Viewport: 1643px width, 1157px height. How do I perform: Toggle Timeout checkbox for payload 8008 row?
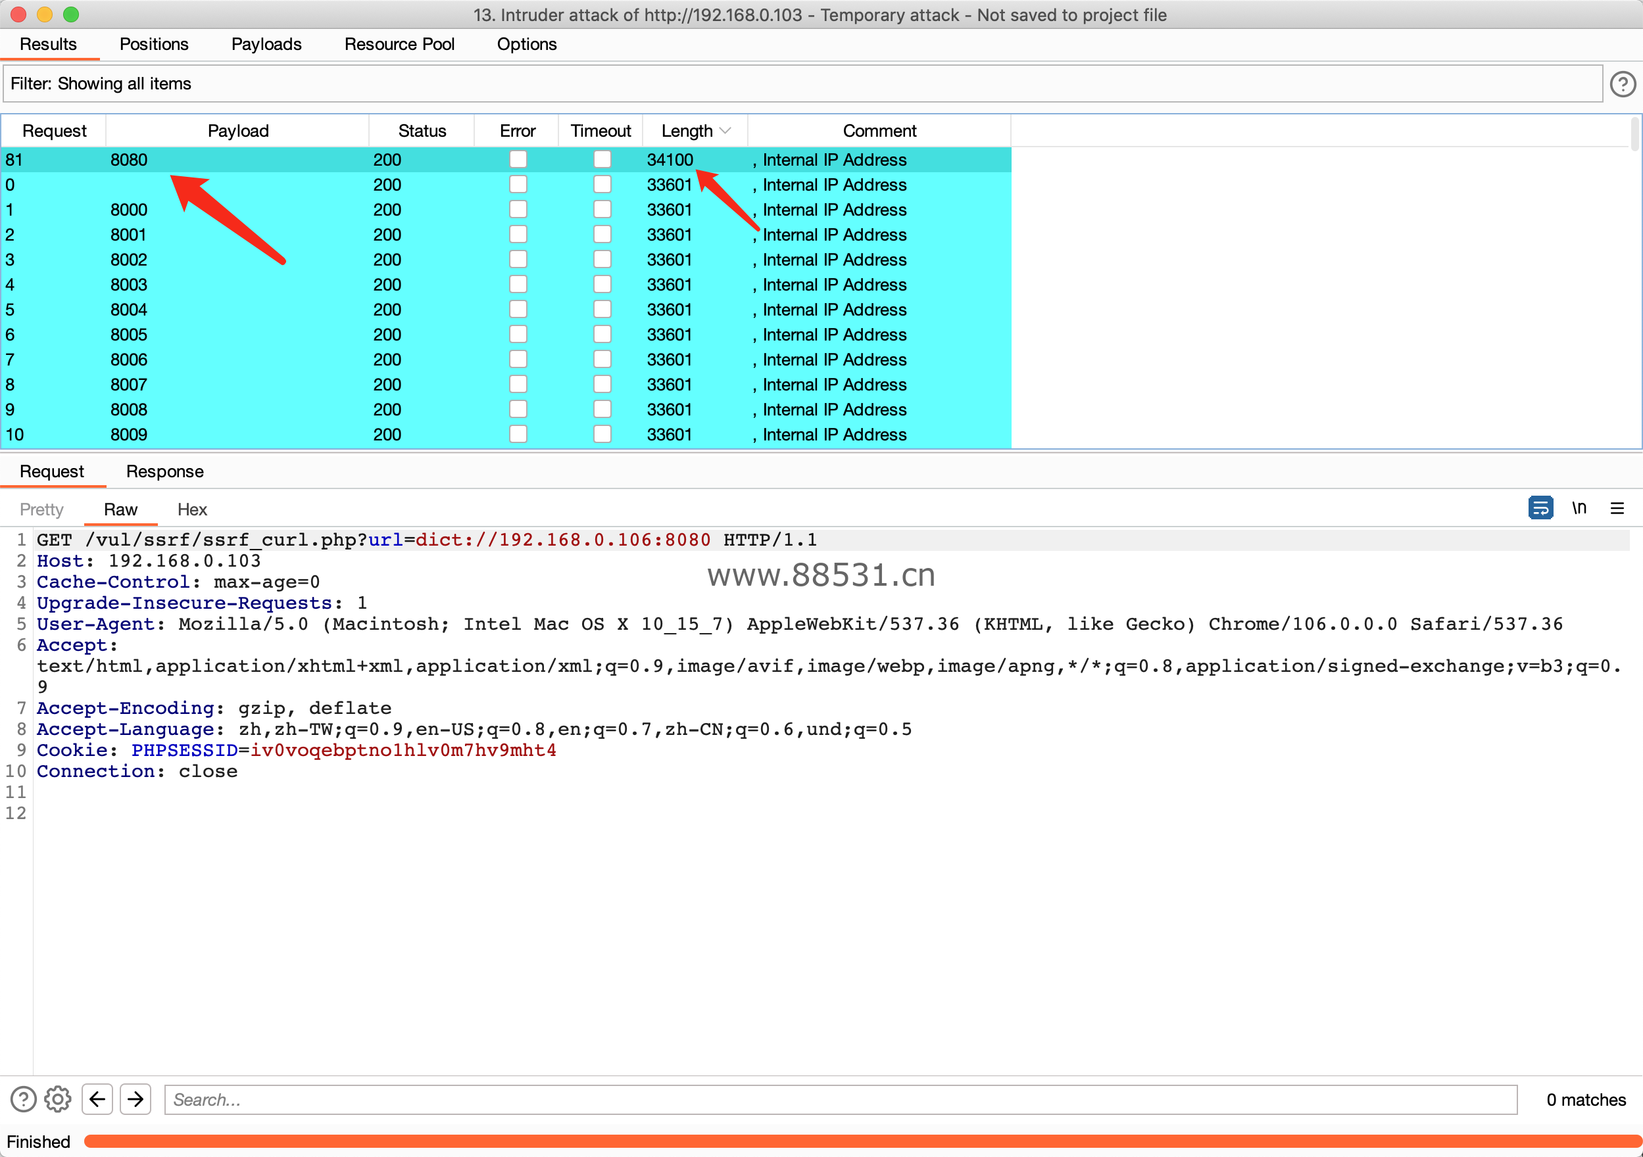tap(602, 410)
